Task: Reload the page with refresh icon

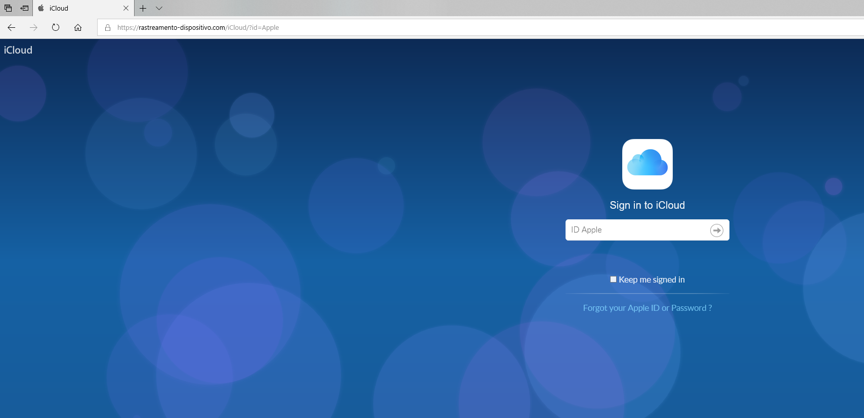Action: tap(56, 27)
